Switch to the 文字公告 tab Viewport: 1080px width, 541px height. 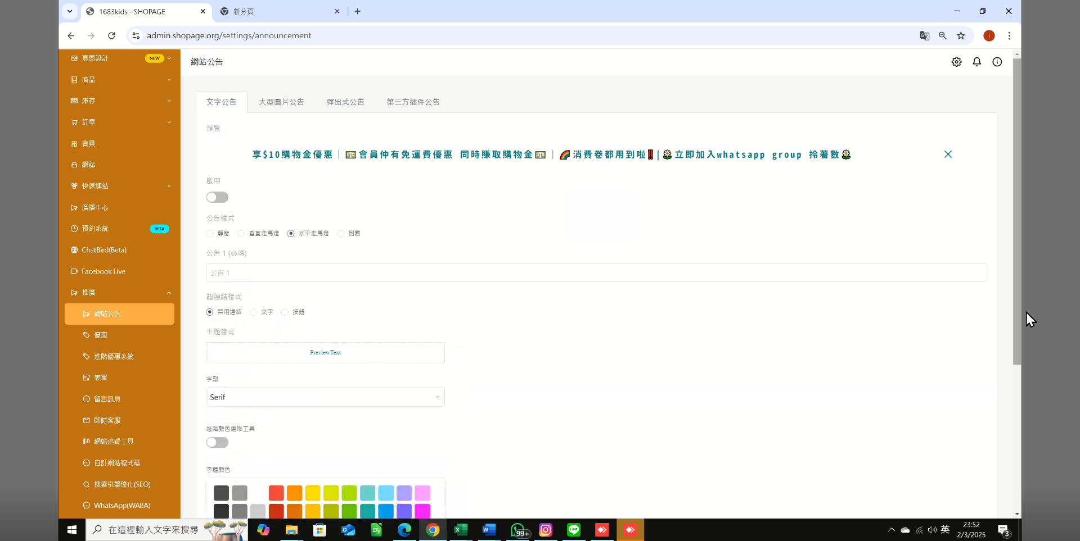click(x=221, y=102)
